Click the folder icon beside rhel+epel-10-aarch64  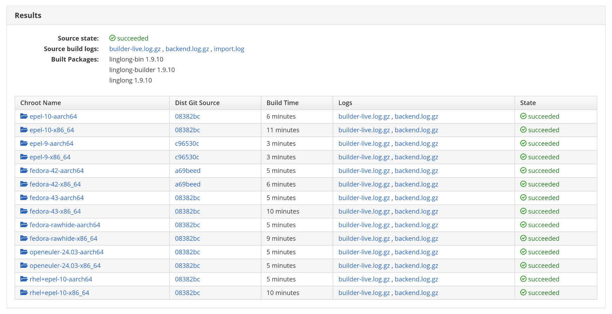pos(24,279)
